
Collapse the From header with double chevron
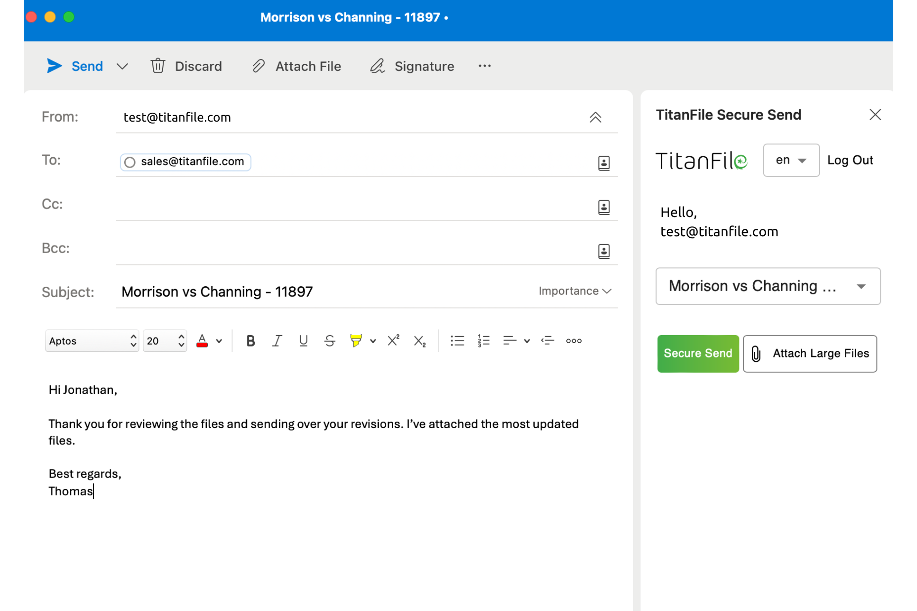(596, 117)
